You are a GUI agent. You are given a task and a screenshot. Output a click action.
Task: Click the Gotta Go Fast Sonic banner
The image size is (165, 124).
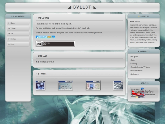click(45, 37)
